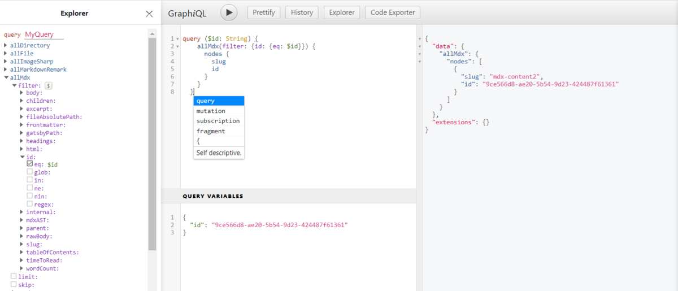678x291 pixels.
Task: Expand timeToRead: filter field
Action: coord(22,260)
